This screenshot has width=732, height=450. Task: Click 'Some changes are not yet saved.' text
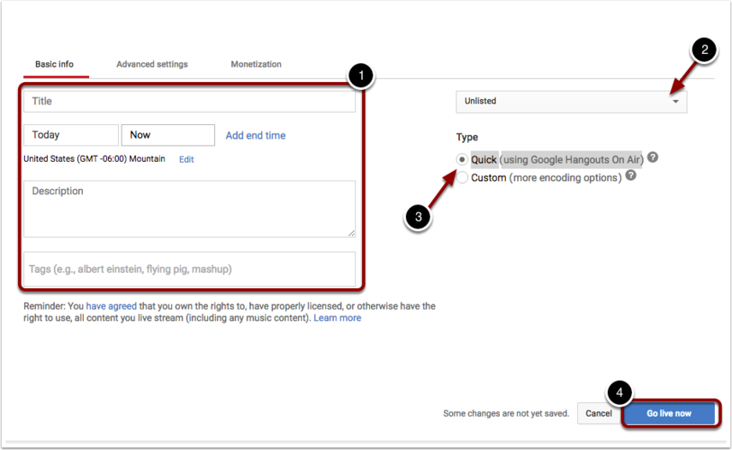[506, 413]
